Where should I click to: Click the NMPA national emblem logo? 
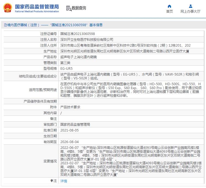pos(7,8)
